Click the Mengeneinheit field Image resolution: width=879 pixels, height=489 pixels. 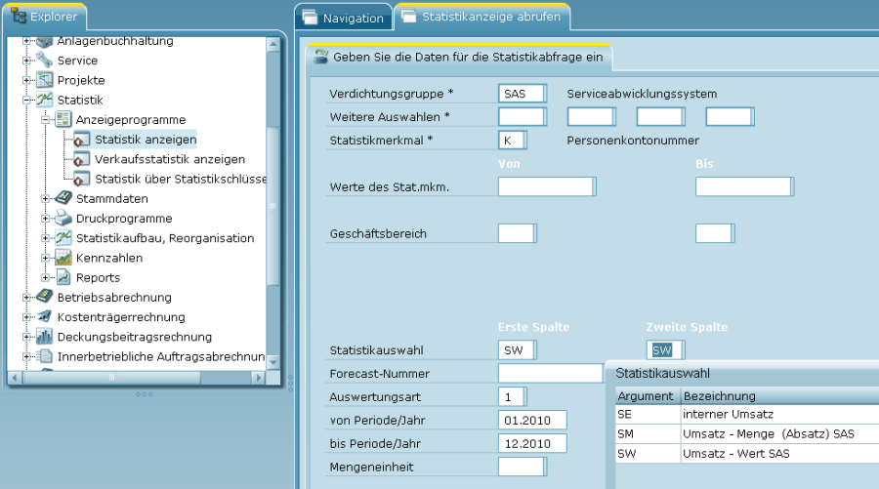click(x=522, y=467)
